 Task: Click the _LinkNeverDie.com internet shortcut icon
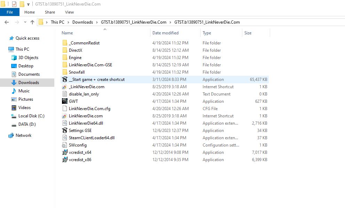pos(64,87)
